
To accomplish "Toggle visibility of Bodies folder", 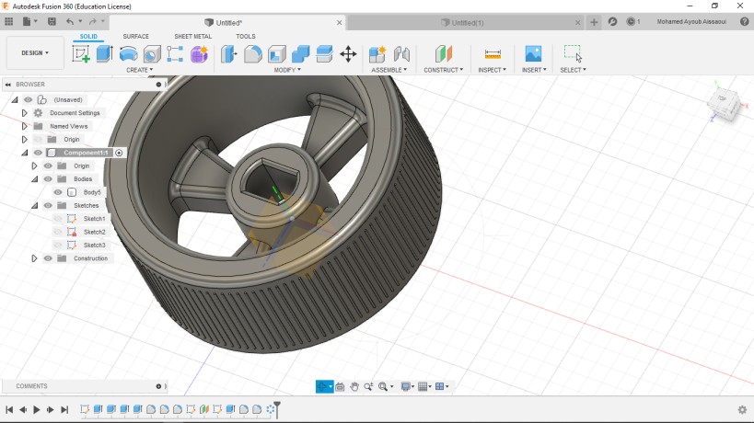I will click(48, 179).
